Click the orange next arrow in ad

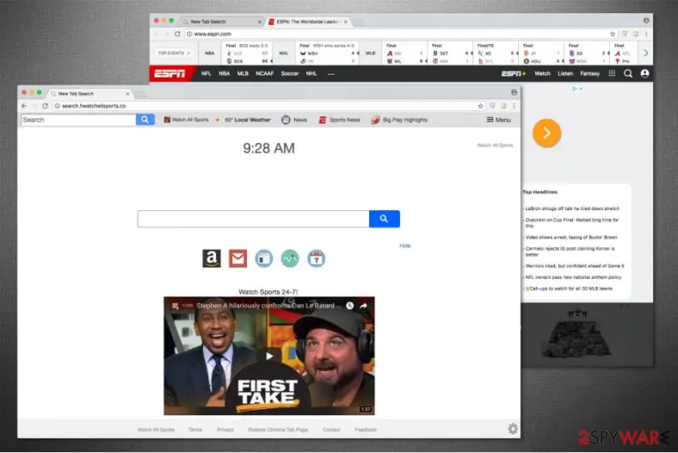pyautogui.click(x=547, y=132)
